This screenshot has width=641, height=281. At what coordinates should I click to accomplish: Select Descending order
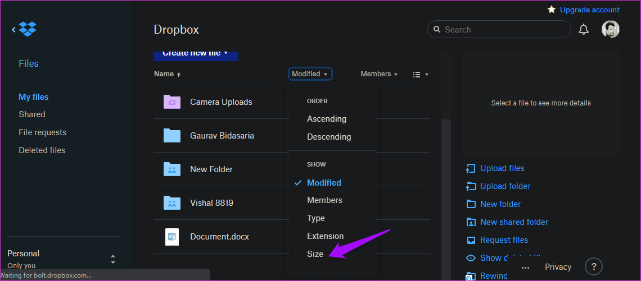329,137
